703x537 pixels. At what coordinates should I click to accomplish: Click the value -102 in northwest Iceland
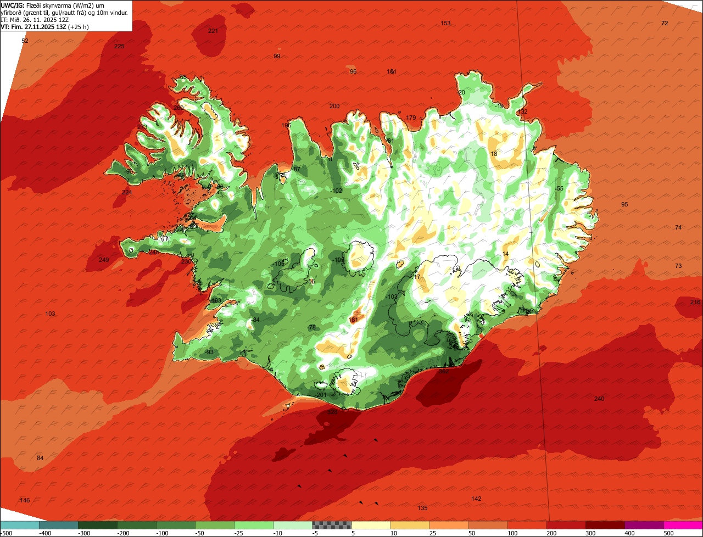coord(337,191)
